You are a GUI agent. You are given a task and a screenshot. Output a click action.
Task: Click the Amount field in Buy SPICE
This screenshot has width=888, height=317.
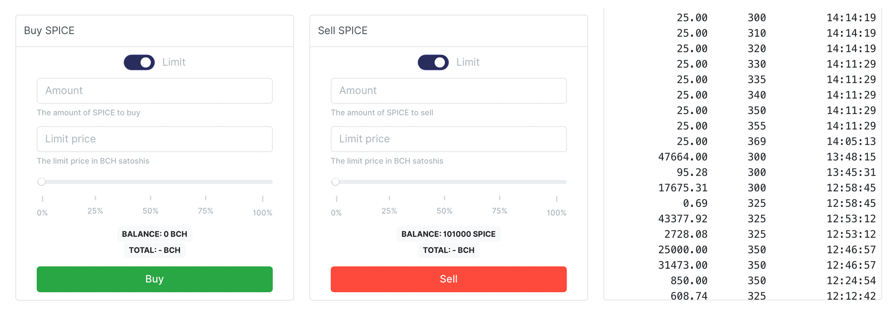(x=154, y=91)
